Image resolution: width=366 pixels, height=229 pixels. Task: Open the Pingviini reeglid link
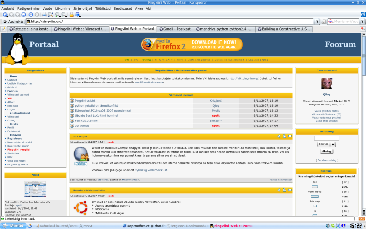tap(18, 150)
